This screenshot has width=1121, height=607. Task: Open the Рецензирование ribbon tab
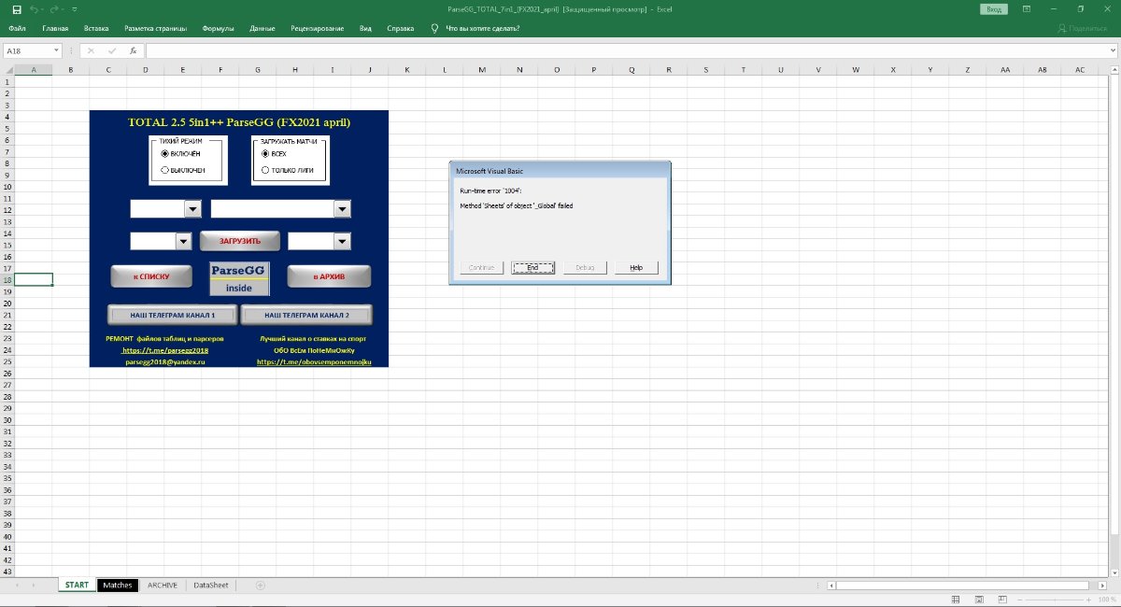pyautogui.click(x=318, y=28)
